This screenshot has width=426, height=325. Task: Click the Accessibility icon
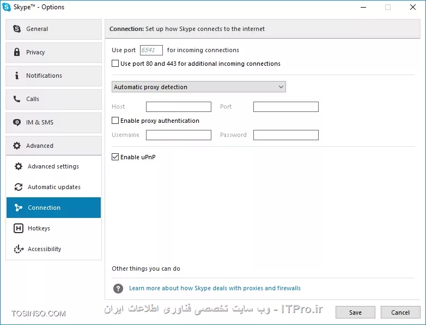coord(19,249)
